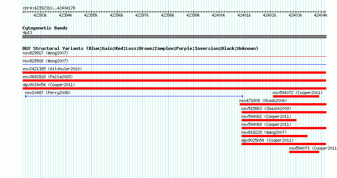This screenshot has width=337, height=178.
Task: Open esv3692818 (Palta2015) variant label
Action: (48, 77)
